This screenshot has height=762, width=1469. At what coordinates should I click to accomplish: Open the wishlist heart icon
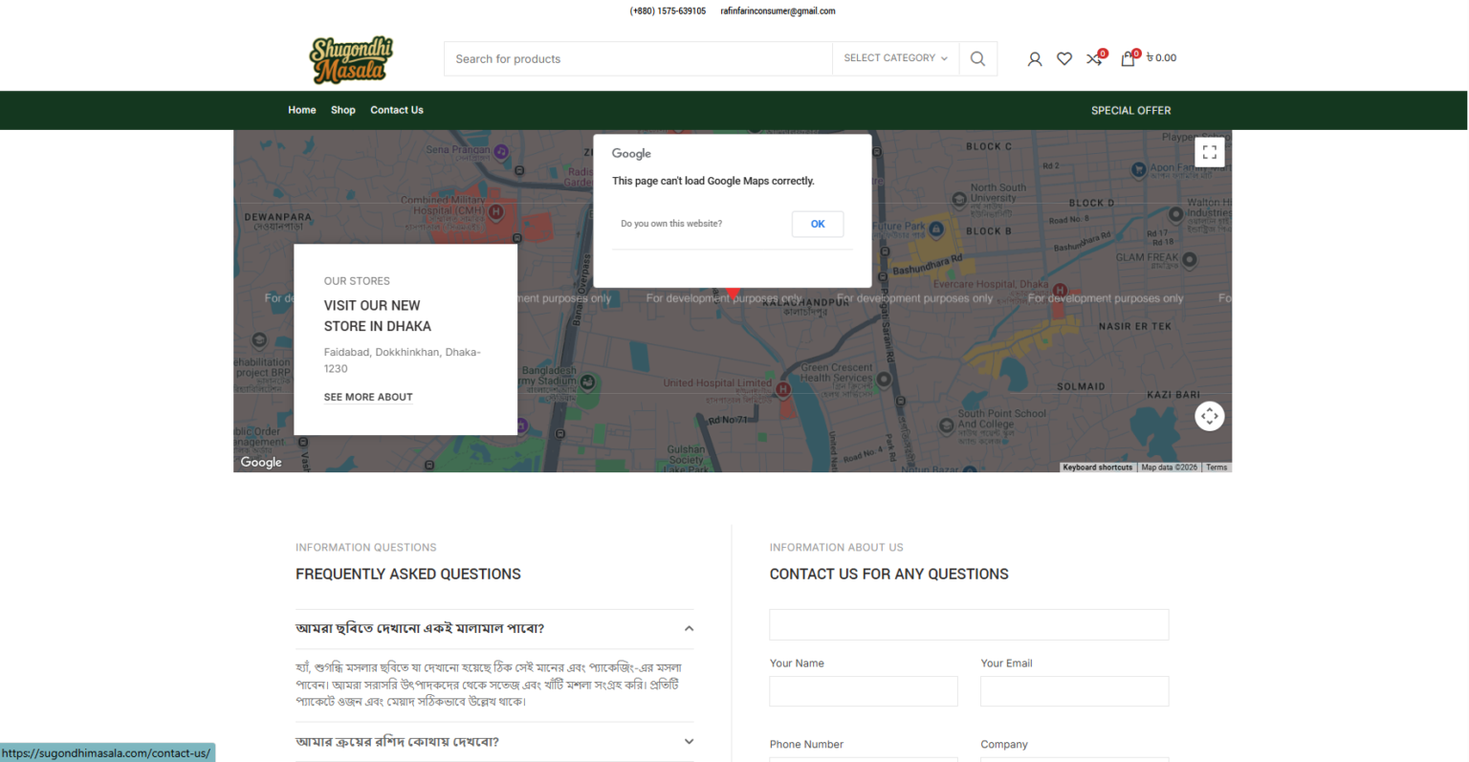1063,58
